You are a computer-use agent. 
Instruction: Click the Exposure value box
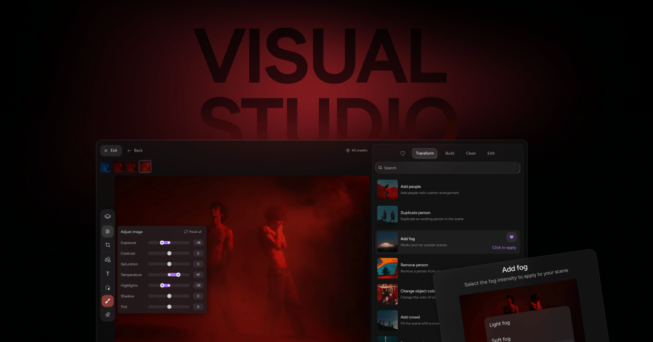198,242
